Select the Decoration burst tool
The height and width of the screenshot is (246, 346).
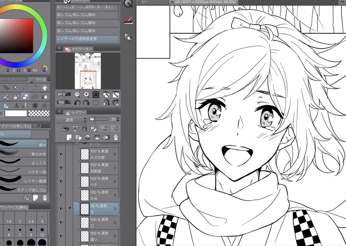tap(35, 106)
